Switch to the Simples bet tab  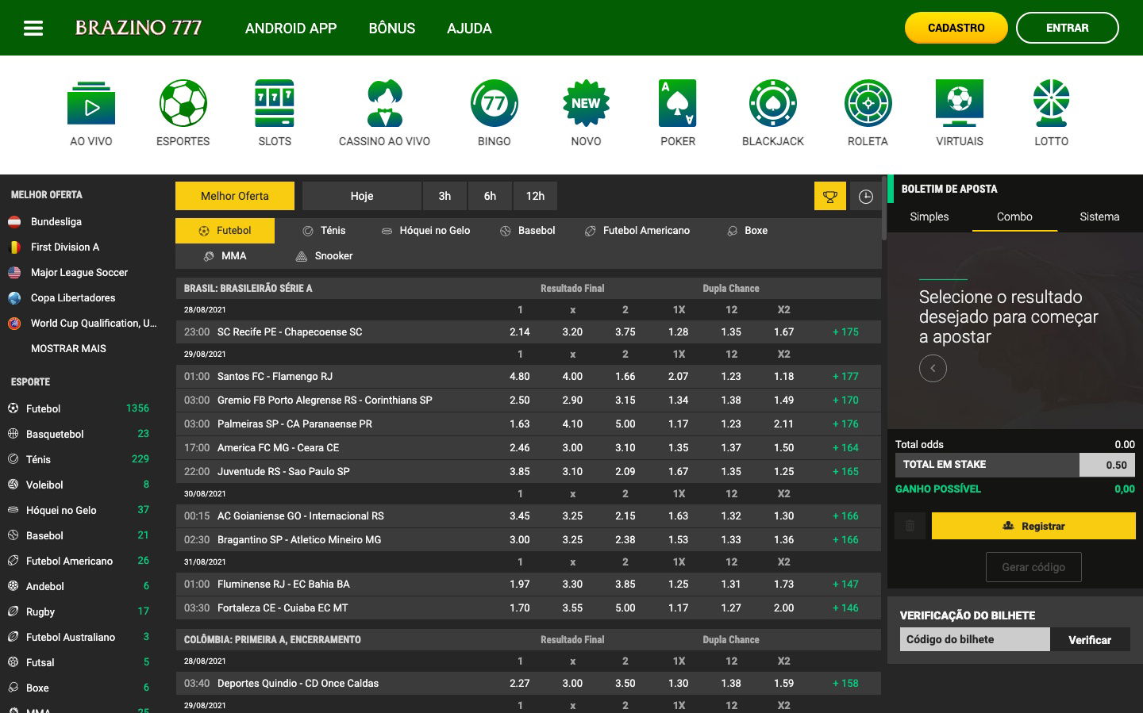[929, 217]
